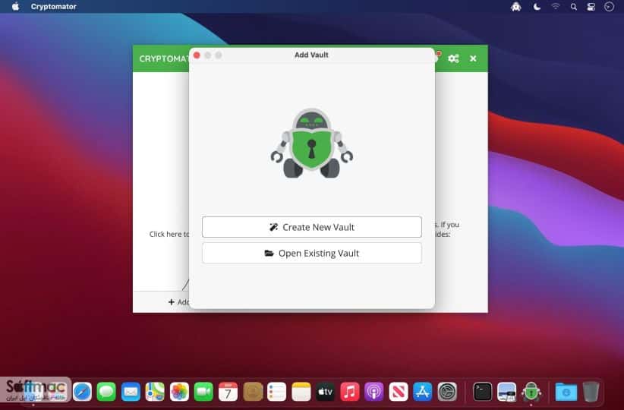Click the CRYPTOMATOR title in main window
624x410 pixels.
(164, 58)
